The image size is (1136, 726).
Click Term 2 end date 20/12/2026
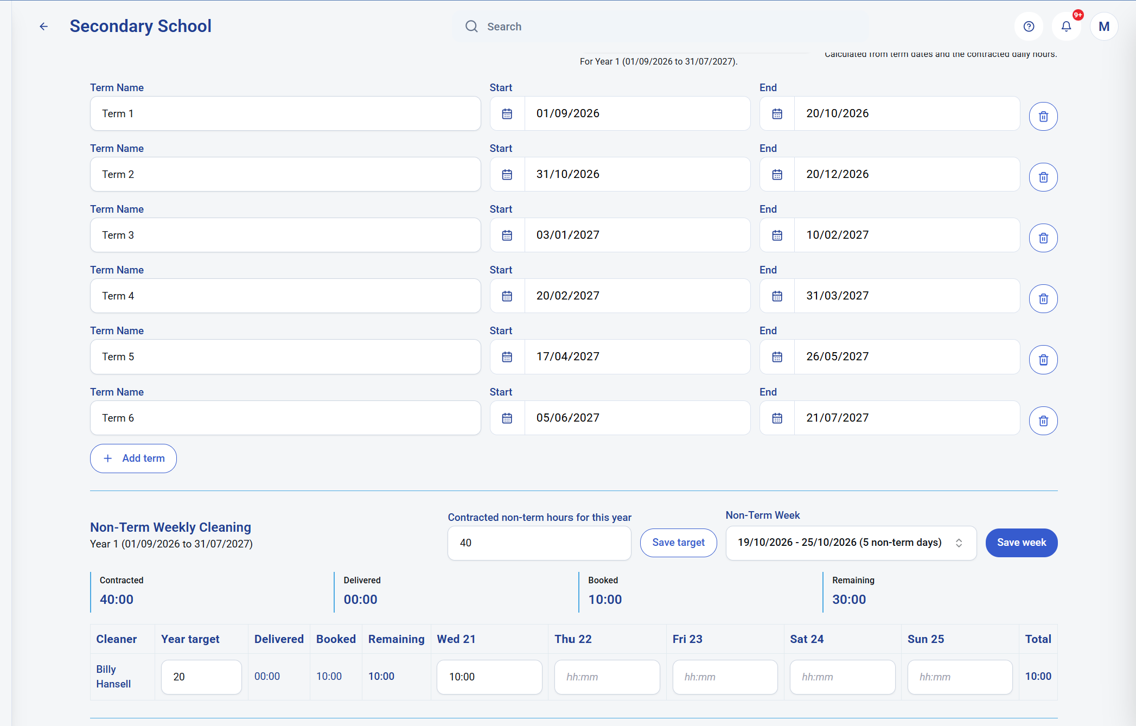tap(907, 174)
